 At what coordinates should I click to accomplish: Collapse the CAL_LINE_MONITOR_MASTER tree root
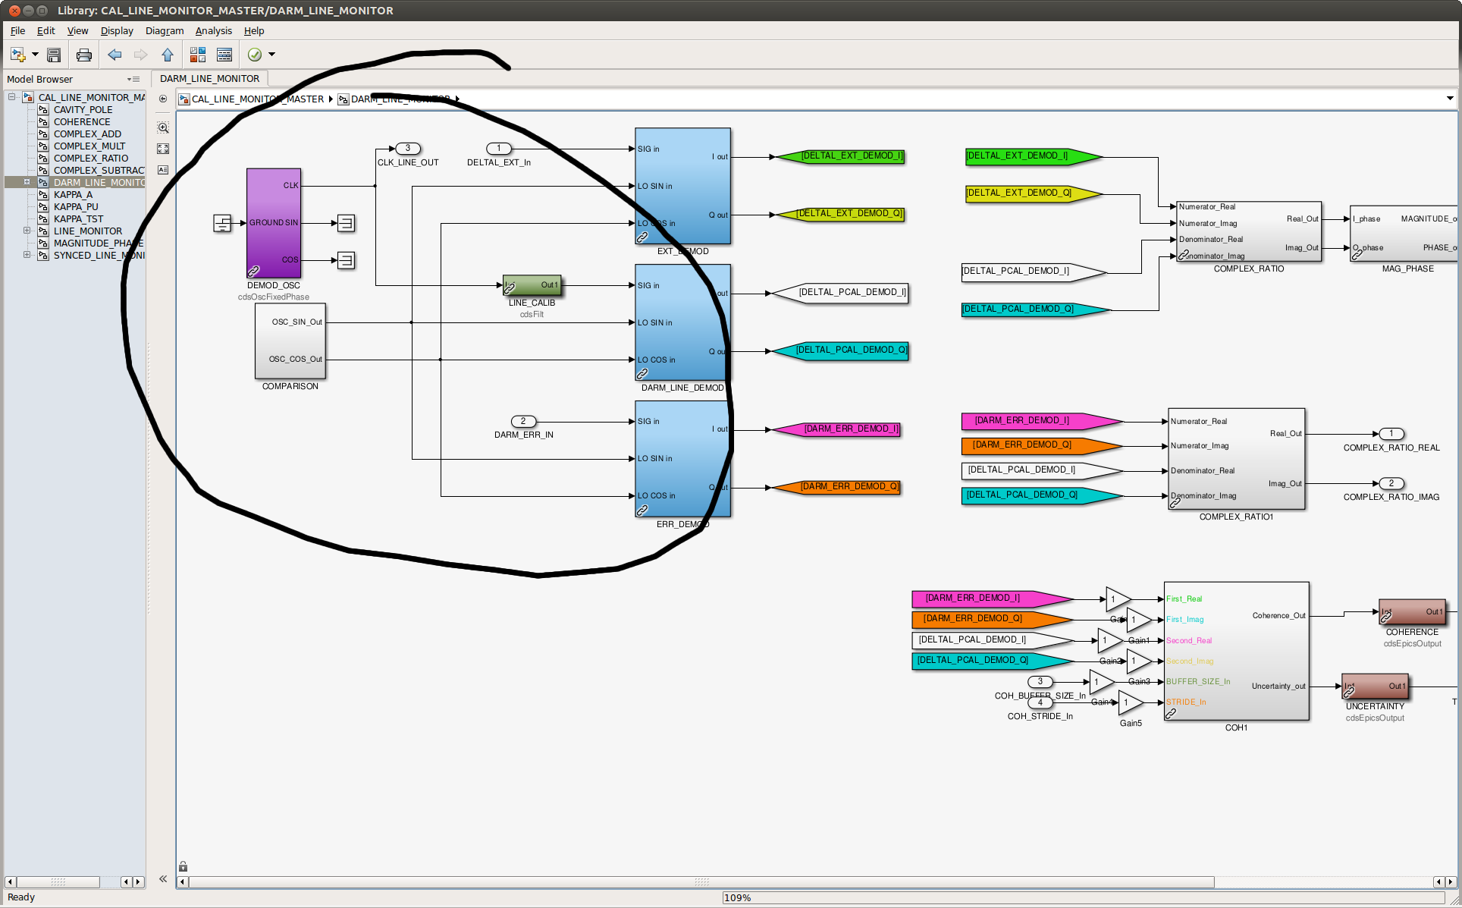pos(12,97)
